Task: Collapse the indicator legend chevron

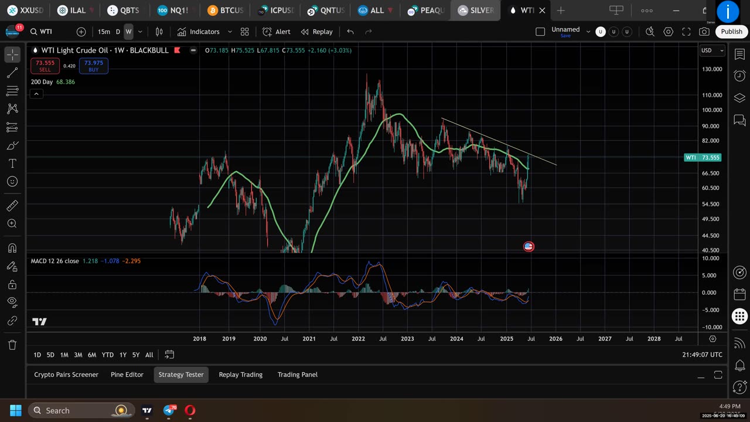Action: click(36, 94)
